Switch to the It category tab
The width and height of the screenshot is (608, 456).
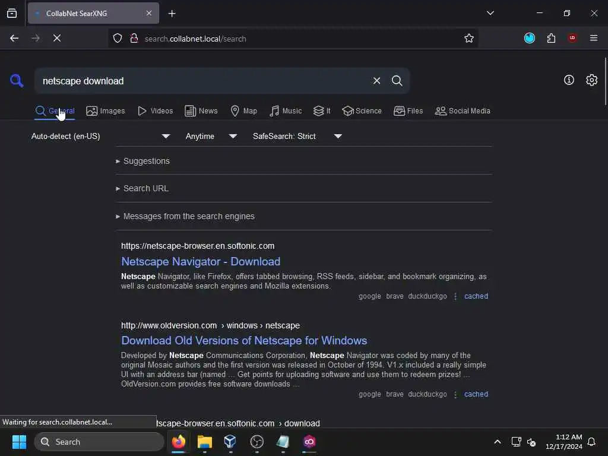tap(322, 111)
